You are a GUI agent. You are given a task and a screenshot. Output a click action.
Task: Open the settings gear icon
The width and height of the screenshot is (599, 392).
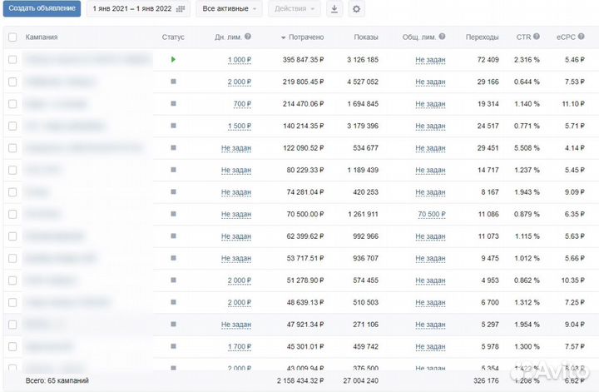pos(357,9)
